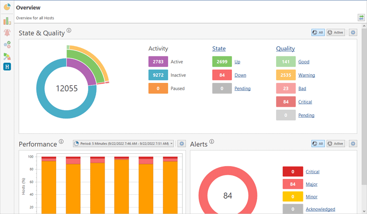This screenshot has width=367, height=214.
Task: Open the pie chart overview sidebar icon
Action: tap(7, 7)
